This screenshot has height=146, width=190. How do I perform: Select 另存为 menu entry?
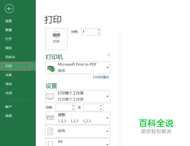coord(10,57)
